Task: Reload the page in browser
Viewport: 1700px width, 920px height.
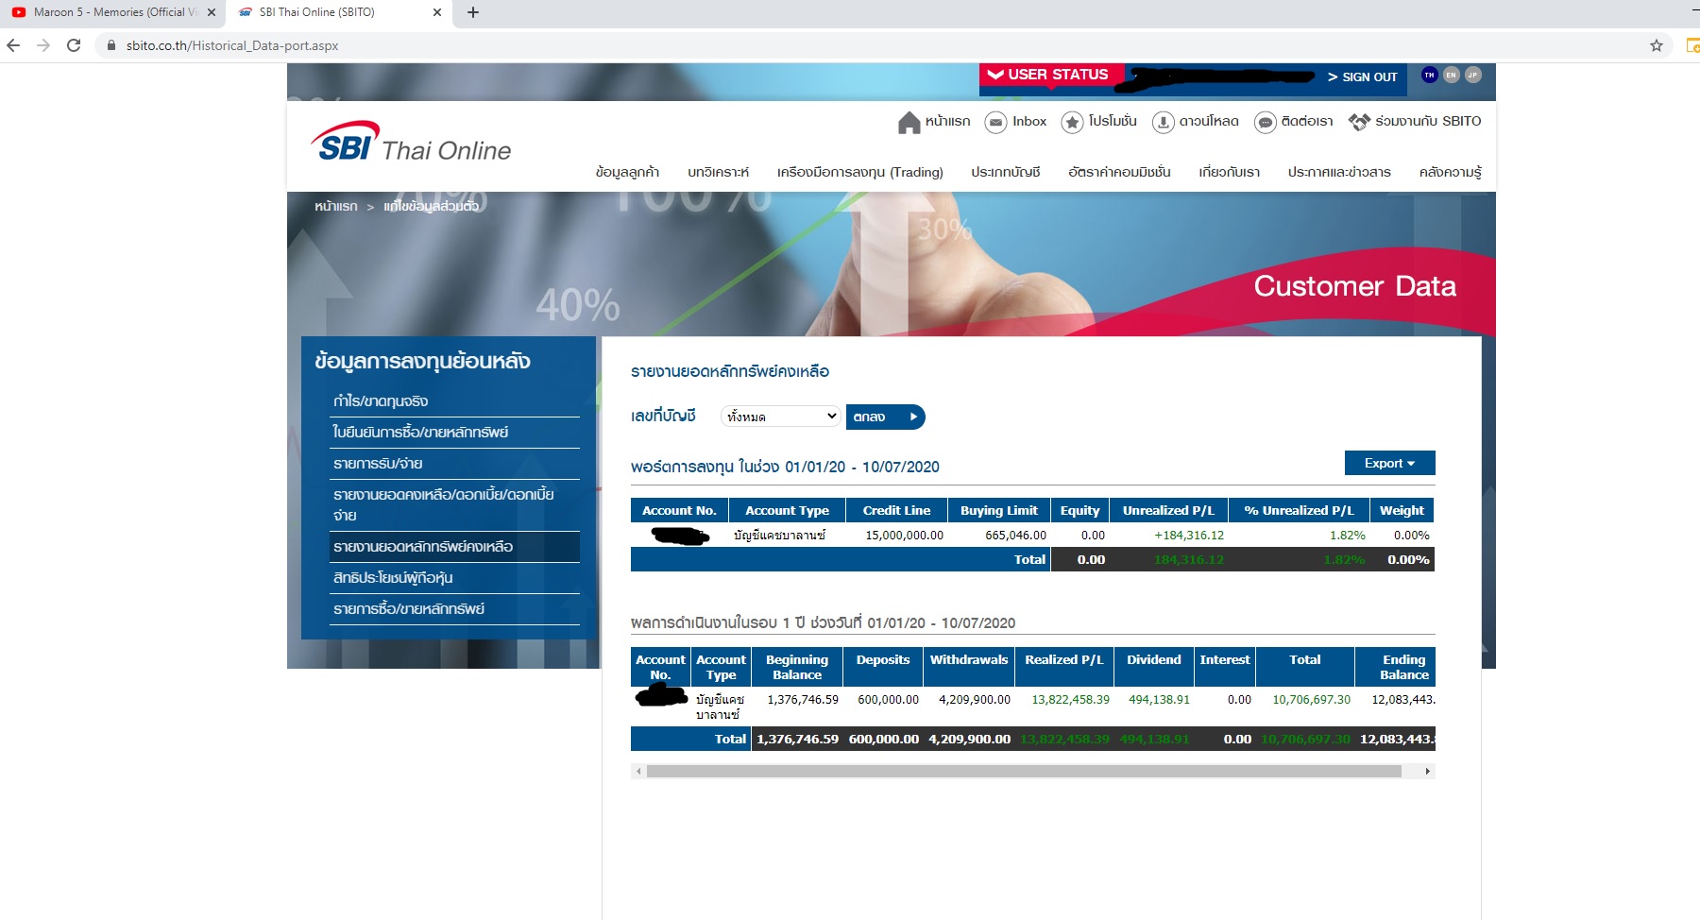Action: [74, 45]
